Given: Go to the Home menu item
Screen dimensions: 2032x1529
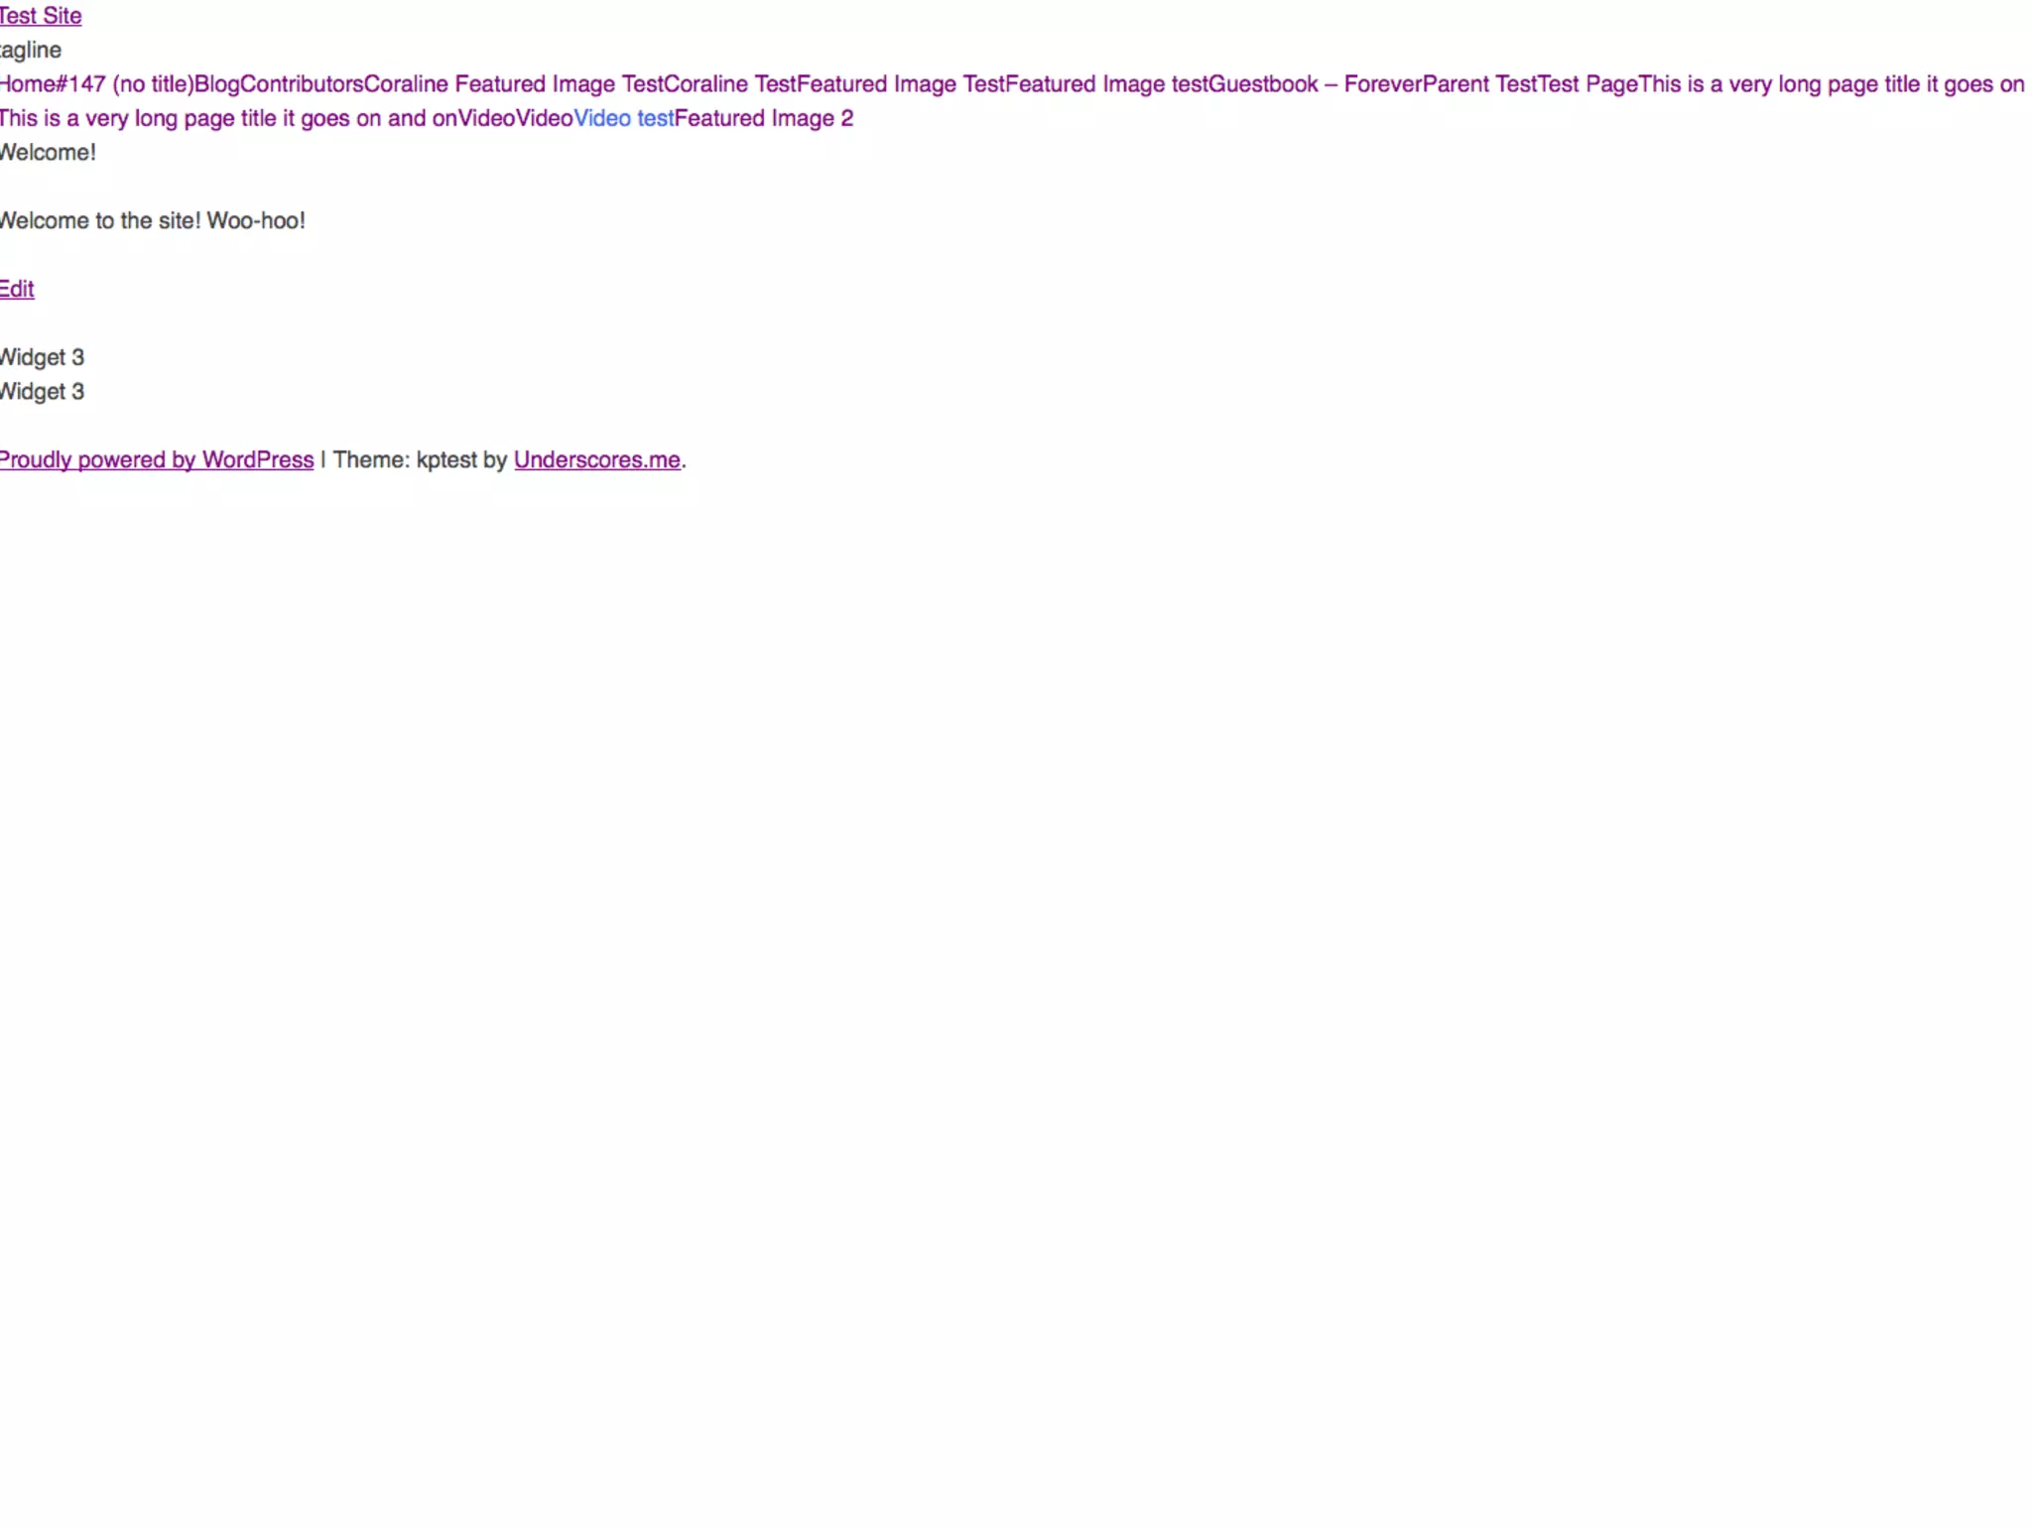Looking at the screenshot, I should pyautogui.click(x=27, y=84).
